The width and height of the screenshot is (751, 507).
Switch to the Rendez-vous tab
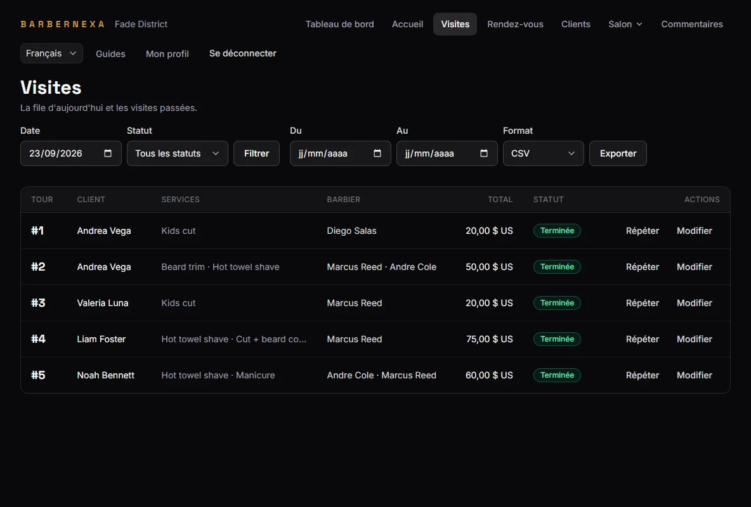tap(515, 24)
